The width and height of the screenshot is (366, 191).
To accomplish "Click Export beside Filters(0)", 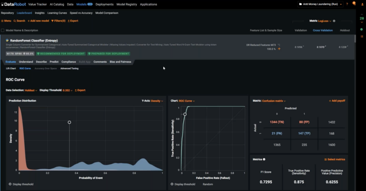I will pos(73,21).
